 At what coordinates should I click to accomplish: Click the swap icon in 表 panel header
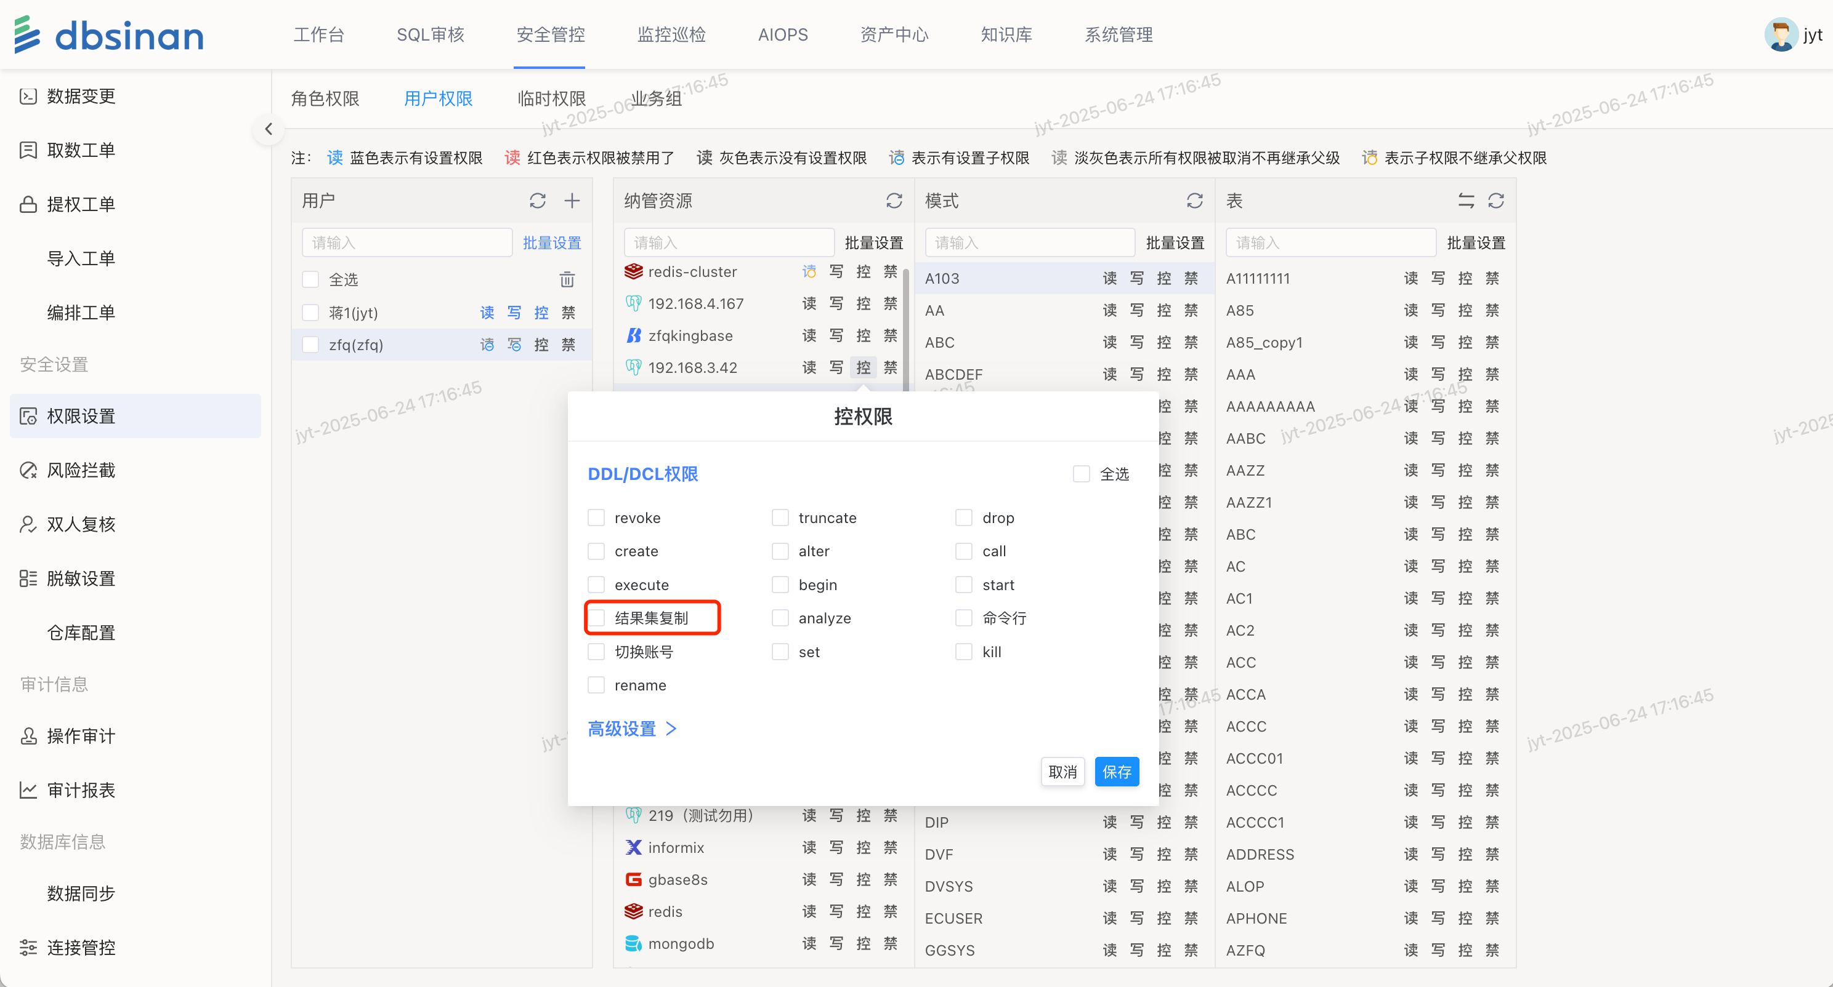point(1465,201)
